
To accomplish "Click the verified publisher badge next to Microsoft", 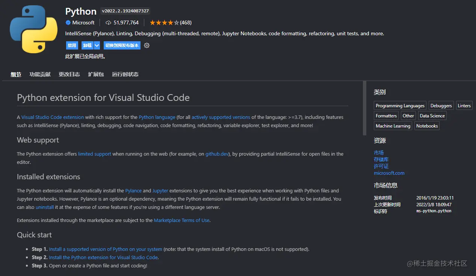I will (68, 22).
